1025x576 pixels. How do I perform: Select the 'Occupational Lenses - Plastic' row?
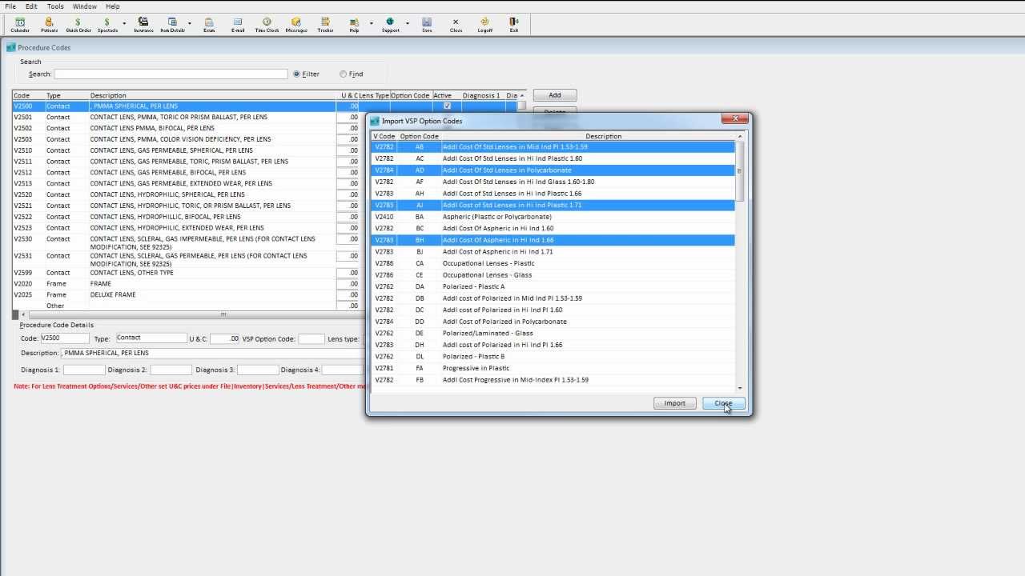tap(553, 263)
